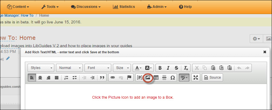Open the text color picker

pyautogui.click(x=138, y=68)
